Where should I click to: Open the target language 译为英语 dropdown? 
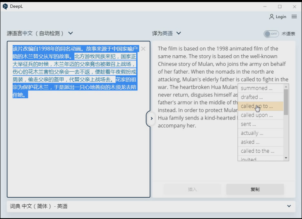coord(167,33)
